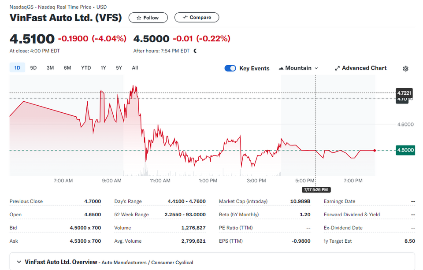Click the after-hours moon icon
The width and height of the screenshot is (423, 270).
point(195,51)
